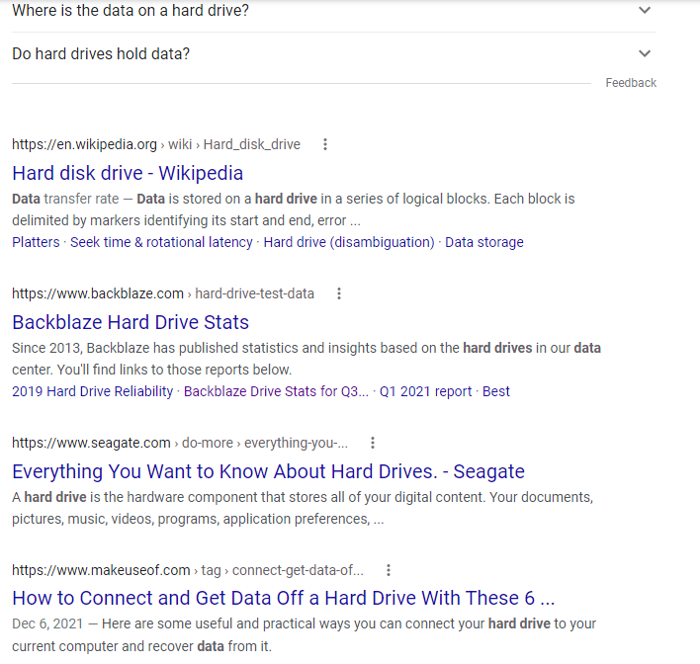Image resolution: width=700 pixels, height=664 pixels.
Task: Open "2019 Hard Drive Reliability" sitelink
Action: (x=92, y=391)
